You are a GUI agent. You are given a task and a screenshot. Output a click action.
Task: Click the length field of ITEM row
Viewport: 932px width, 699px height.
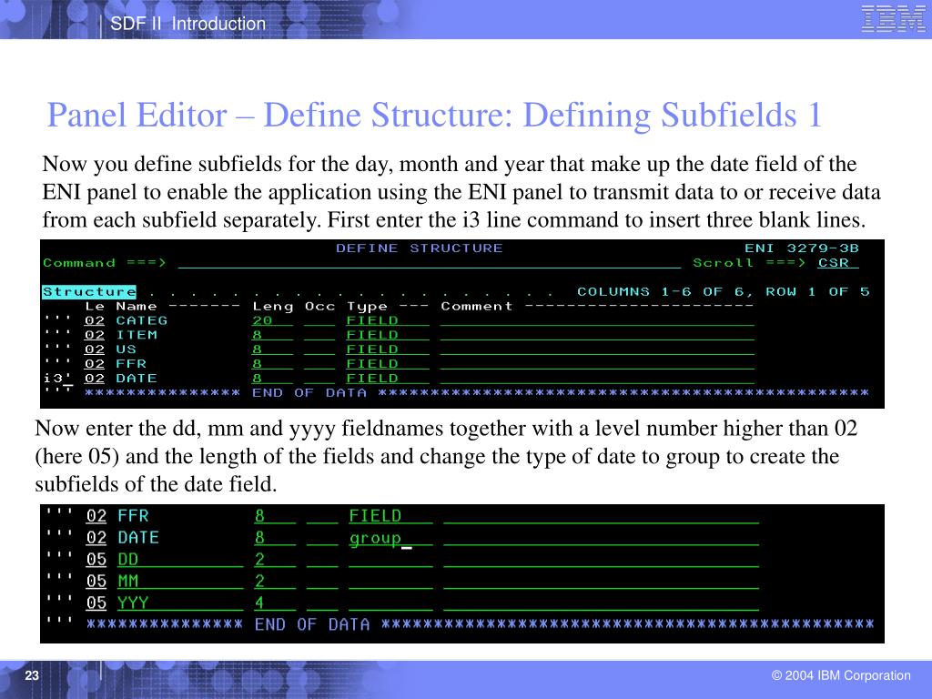(272, 335)
